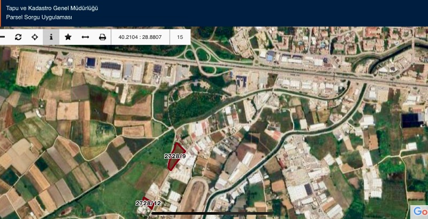Viewport: 428px width, 219px height.
Task: Open favorites with the star icon
Action: point(68,37)
